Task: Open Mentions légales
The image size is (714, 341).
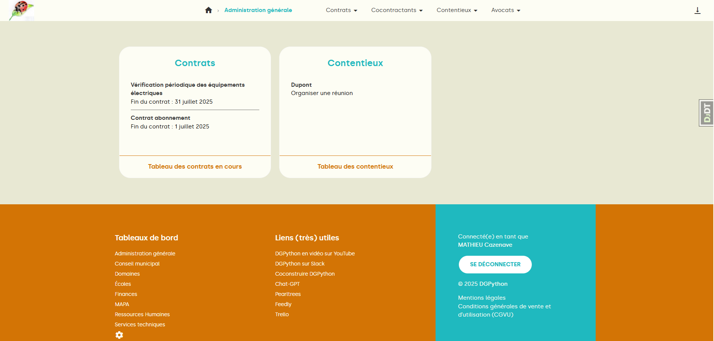Action: 482,297
